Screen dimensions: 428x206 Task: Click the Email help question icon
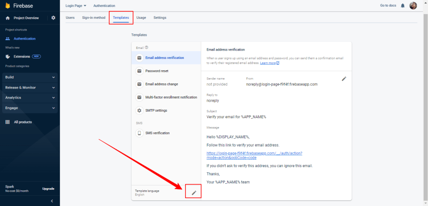click(147, 48)
